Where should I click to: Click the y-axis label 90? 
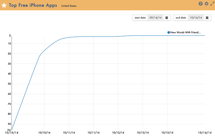click(x=9, y=124)
